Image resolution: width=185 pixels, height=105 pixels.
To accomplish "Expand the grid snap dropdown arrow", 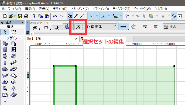I will tap(133, 16).
